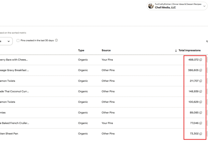Open the partially visible dropdown left of the checkbox

6,41
